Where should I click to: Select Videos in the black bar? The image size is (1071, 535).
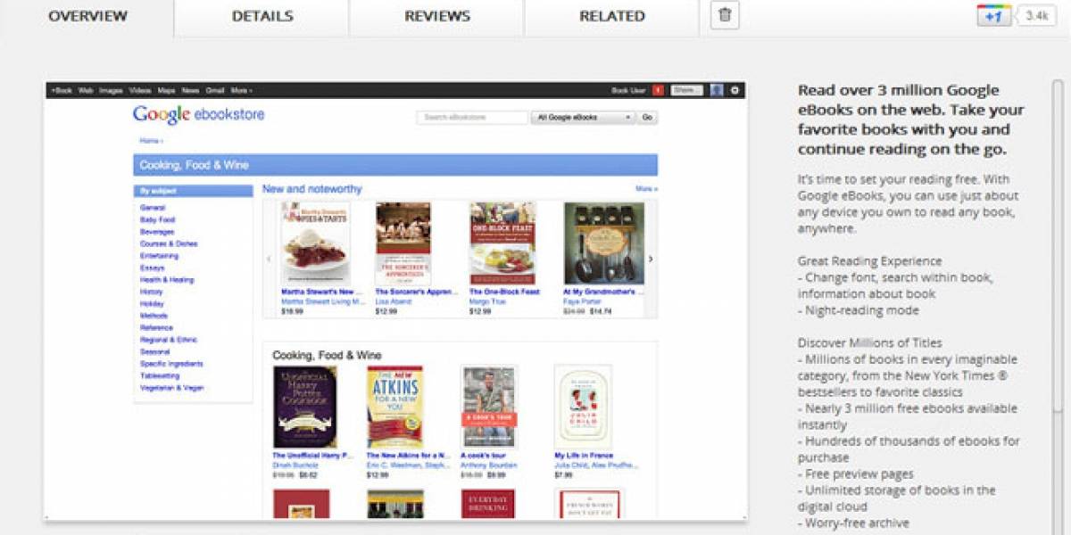[140, 90]
